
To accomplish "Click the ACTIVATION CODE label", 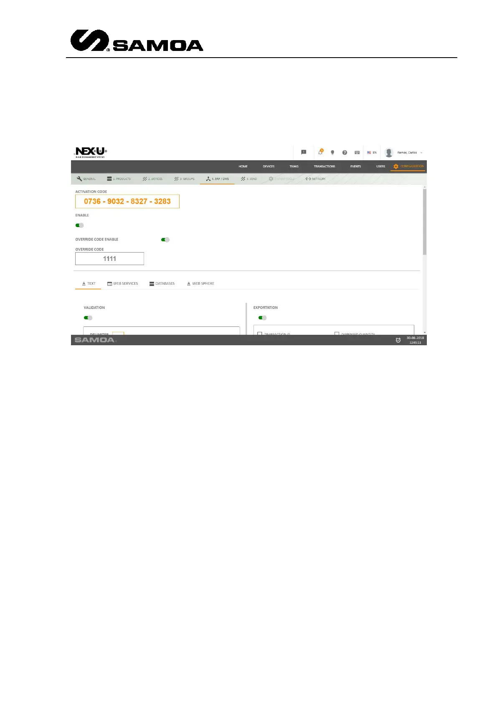I will pyautogui.click(x=91, y=192).
